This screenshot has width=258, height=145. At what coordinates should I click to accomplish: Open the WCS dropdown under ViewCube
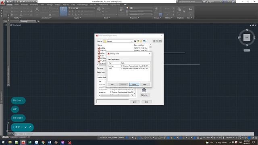247,50
